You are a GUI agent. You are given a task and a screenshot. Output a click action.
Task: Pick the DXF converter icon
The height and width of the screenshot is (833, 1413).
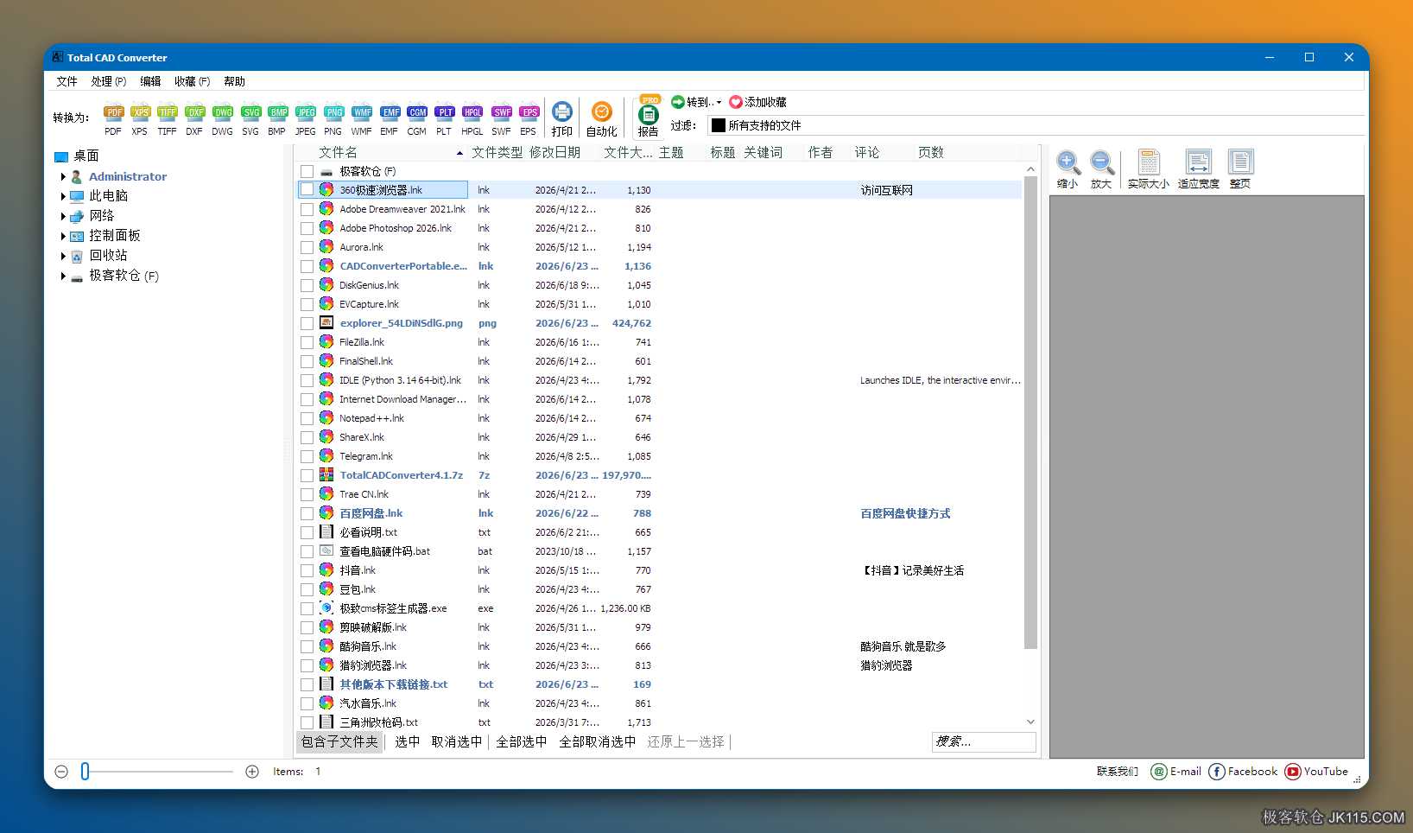[195, 119]
